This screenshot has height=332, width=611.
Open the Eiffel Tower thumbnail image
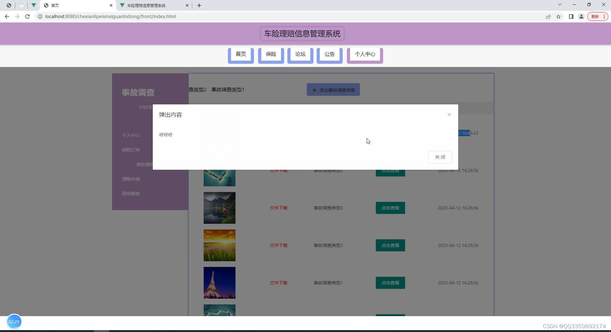tap(220, 283)
